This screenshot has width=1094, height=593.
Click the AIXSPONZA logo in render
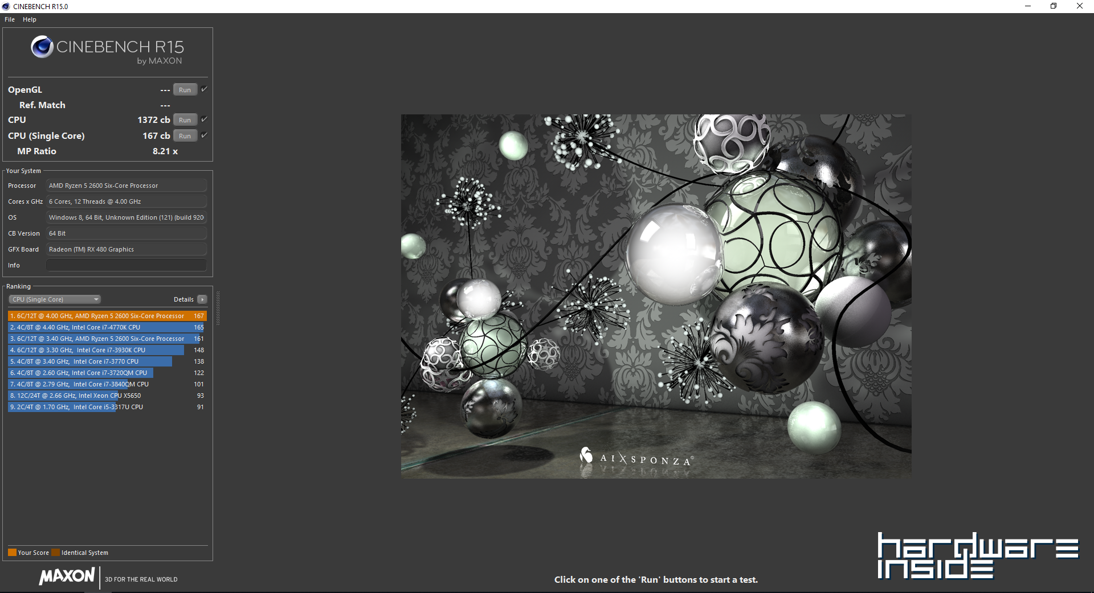click(636, 458)
